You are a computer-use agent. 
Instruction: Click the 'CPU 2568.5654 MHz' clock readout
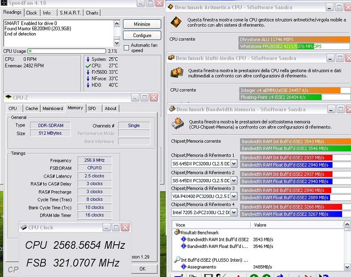(x=75, y=245)
